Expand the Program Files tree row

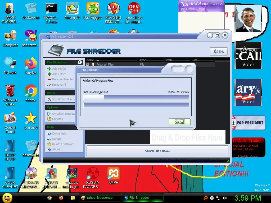click(87, 64)
